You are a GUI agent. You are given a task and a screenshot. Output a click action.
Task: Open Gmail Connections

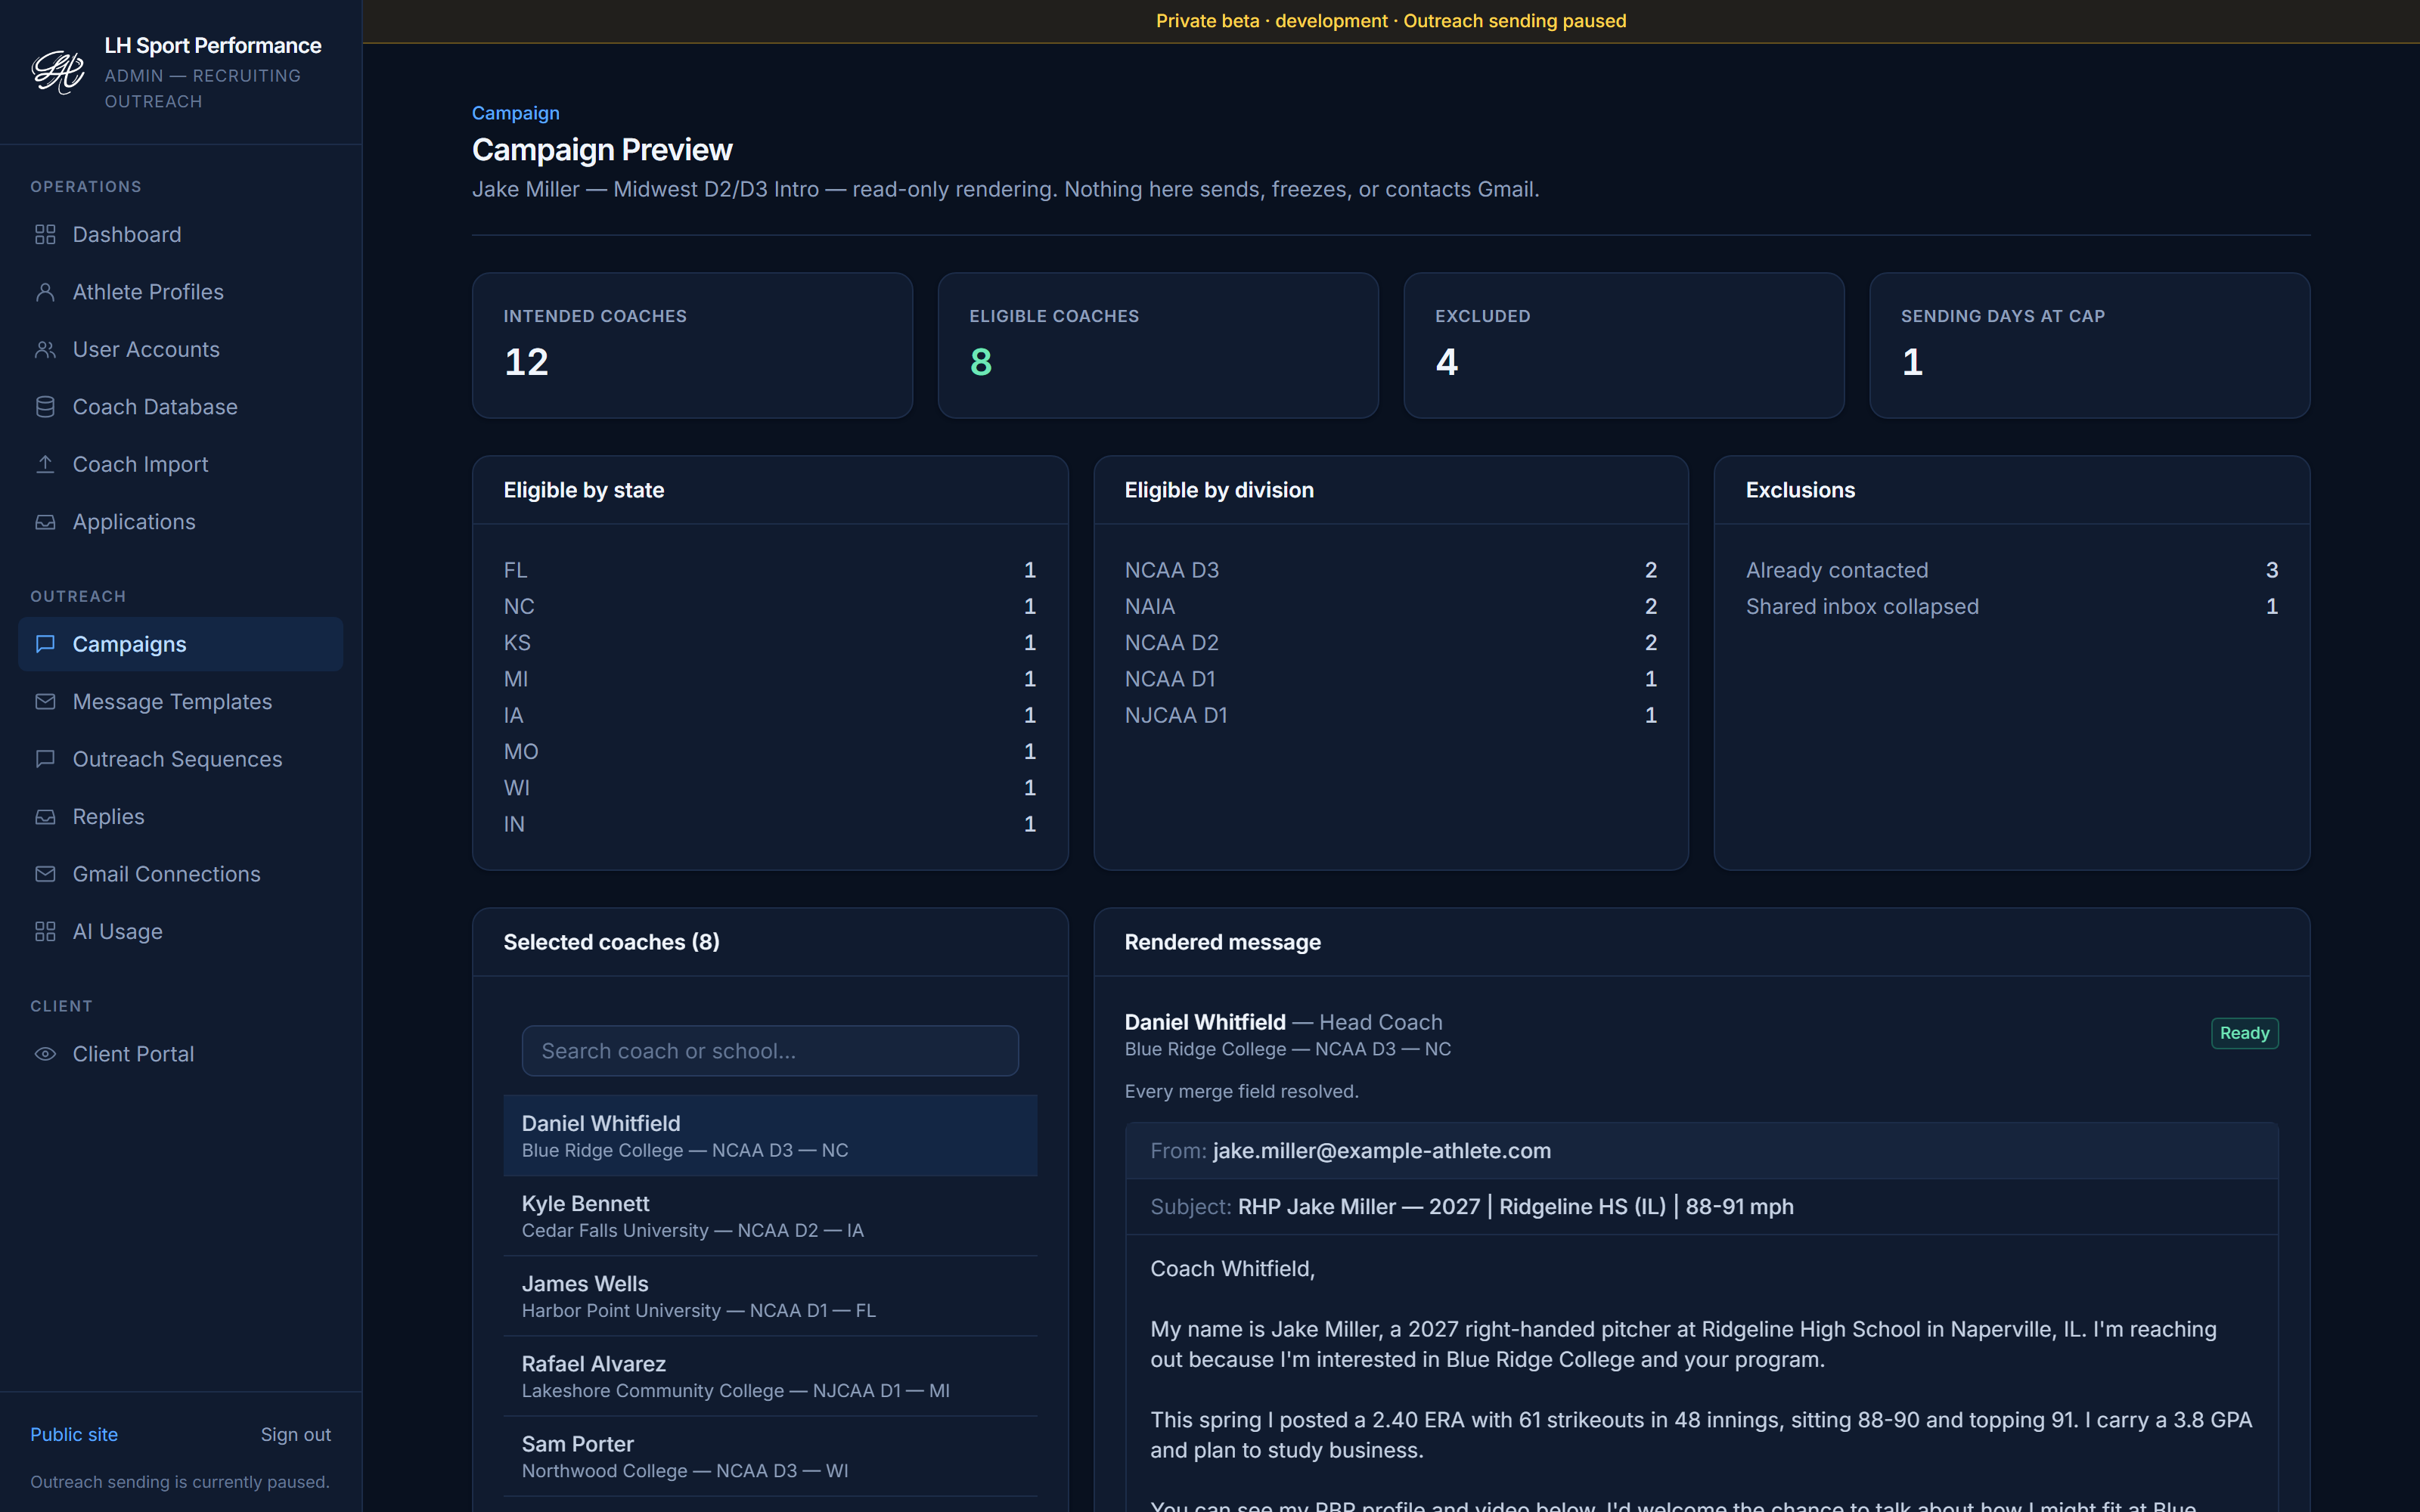click(x=181, y=874)
